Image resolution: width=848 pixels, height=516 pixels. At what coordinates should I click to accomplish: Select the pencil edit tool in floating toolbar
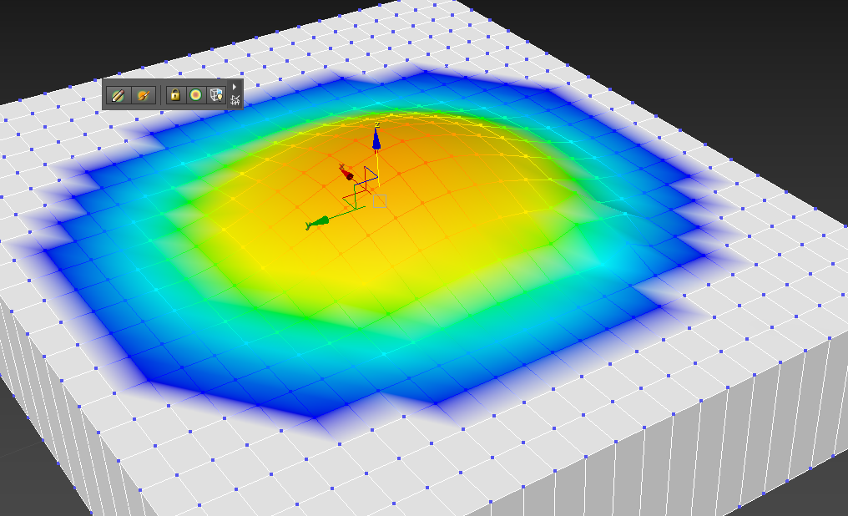(x=119, y=95)
